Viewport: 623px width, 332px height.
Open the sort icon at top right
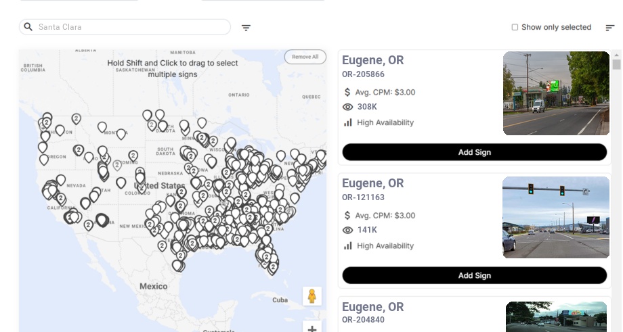[x=609, y=28]
